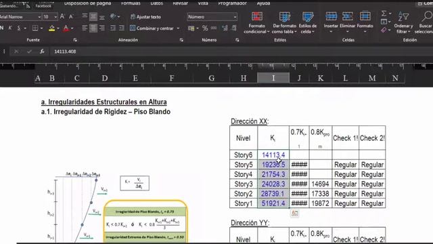Open the Datos ribbon tab
This screenshot has height=244, width=433.
(156, 3)
